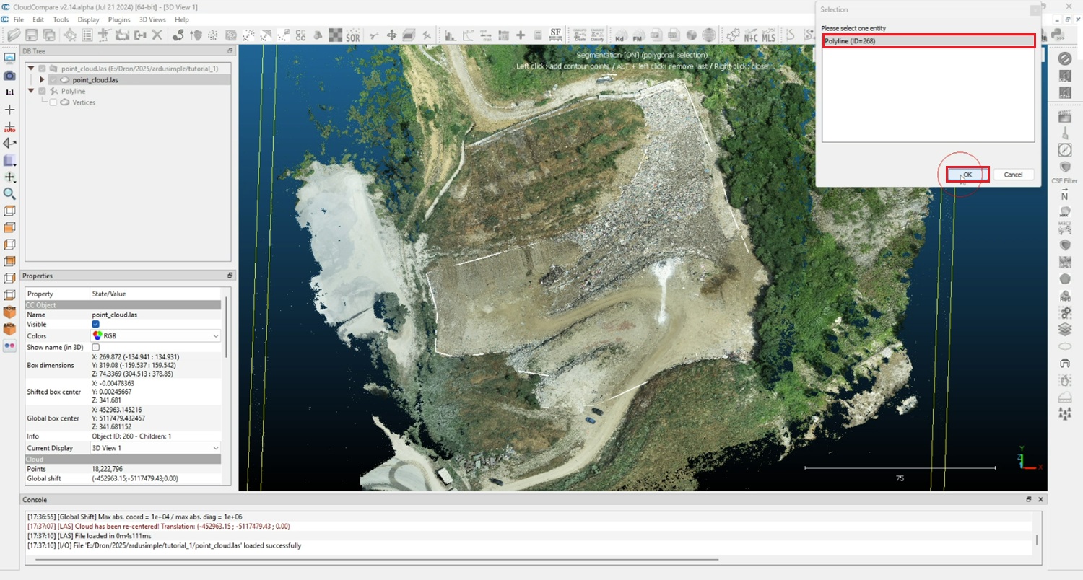Click the Open file folder icon

[x=13, y=35]
